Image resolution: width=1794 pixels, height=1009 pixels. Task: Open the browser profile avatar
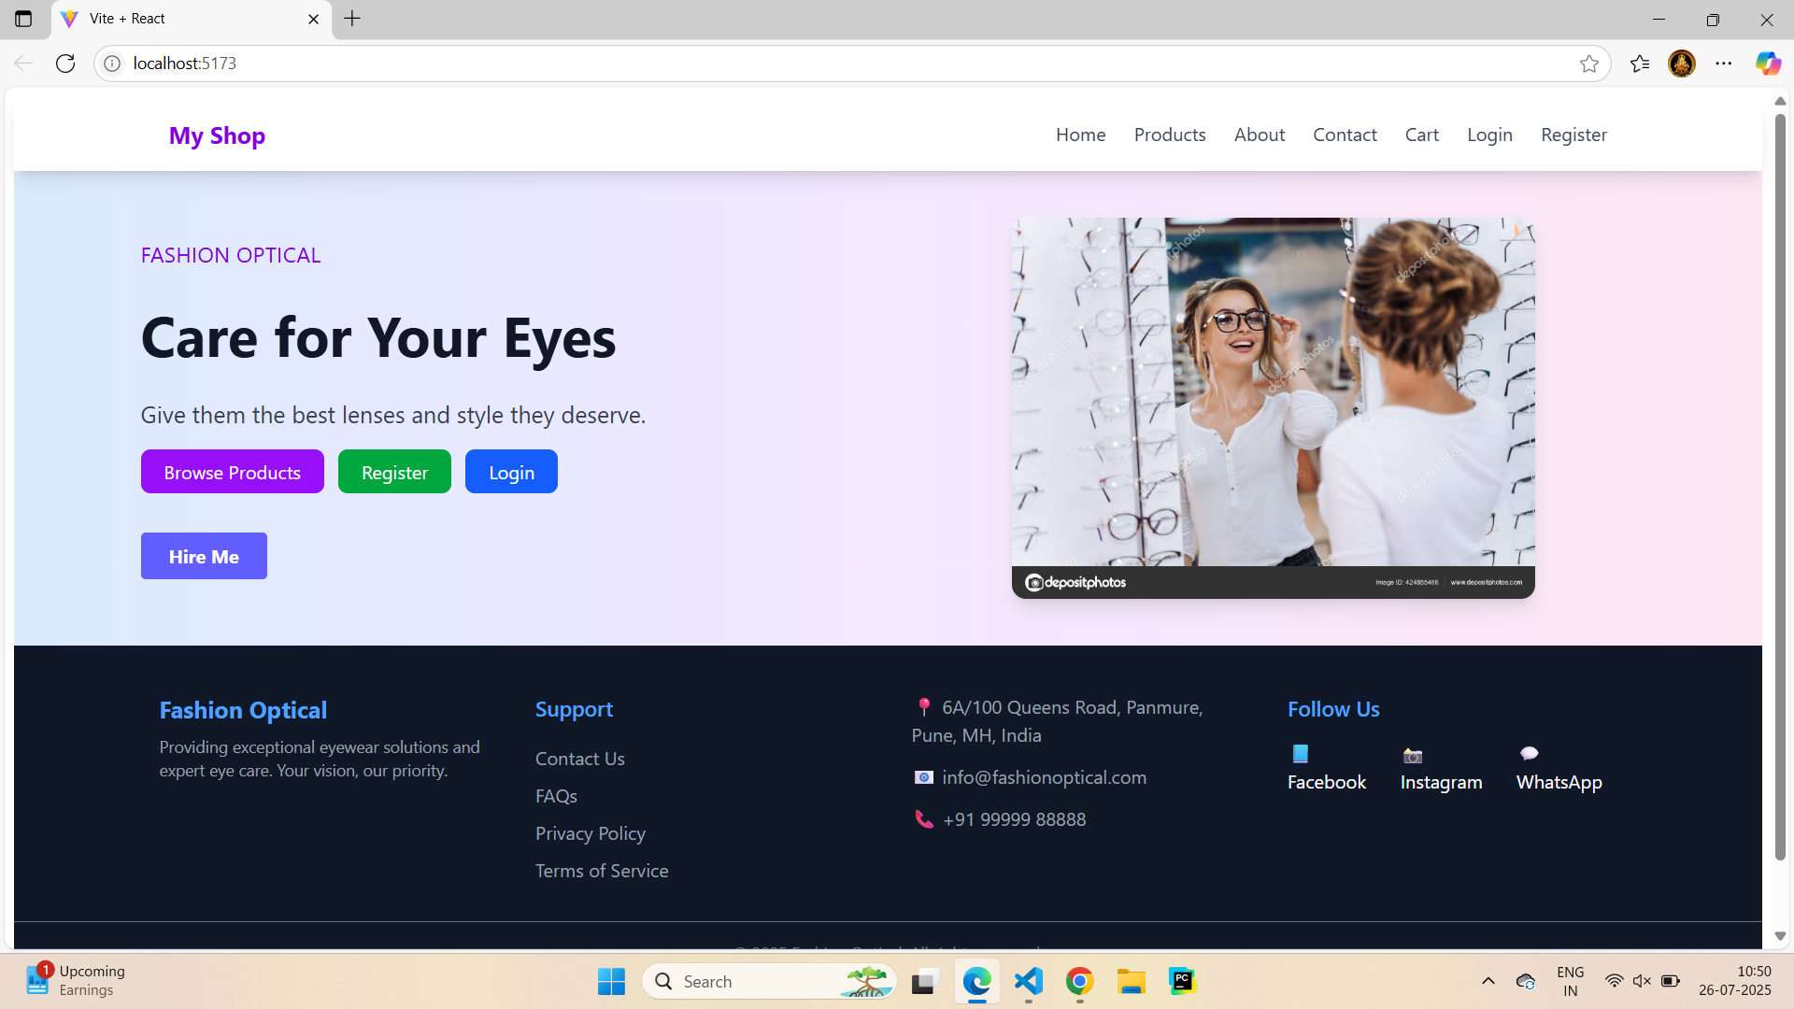pos(1681,63)
